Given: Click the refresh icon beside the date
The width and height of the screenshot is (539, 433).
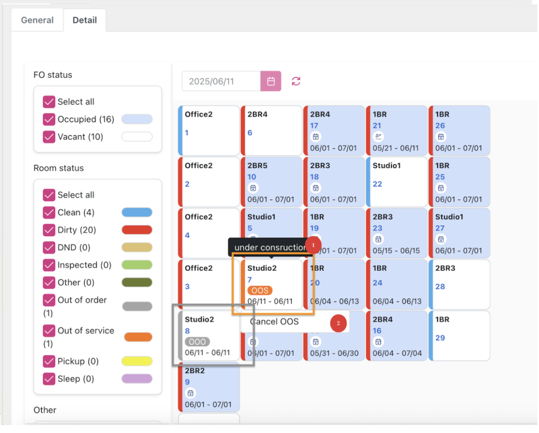Looking at the screenshot, I should [x=296, y=81].
